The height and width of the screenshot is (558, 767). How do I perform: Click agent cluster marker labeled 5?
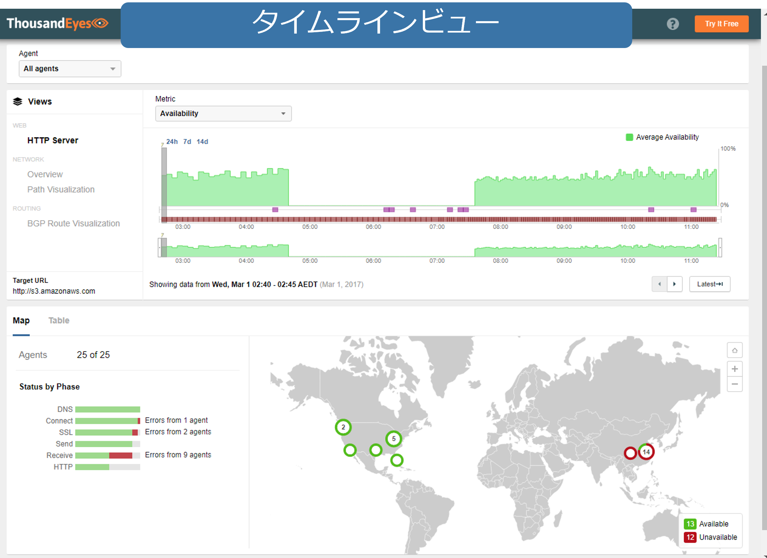[393, 439]
